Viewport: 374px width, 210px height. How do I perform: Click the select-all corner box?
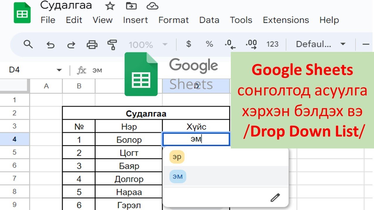pos(15,86)
